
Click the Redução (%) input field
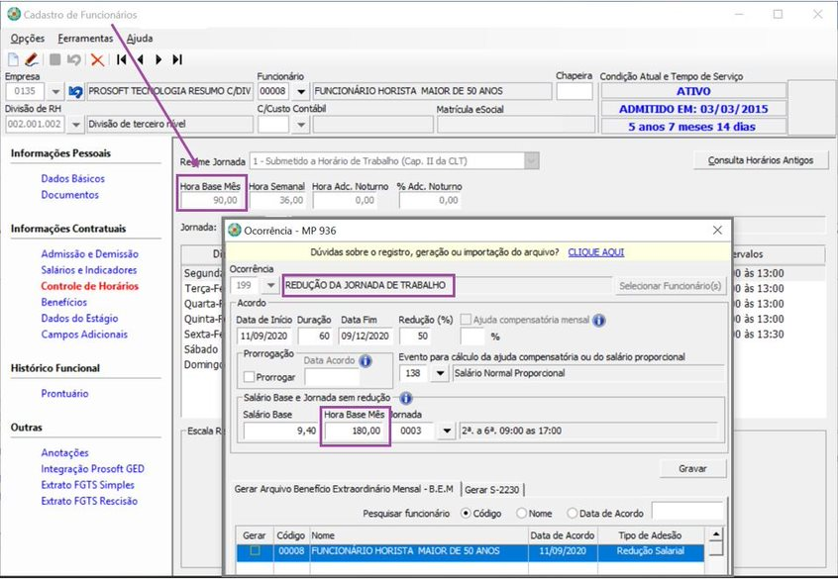pos(416,337)
